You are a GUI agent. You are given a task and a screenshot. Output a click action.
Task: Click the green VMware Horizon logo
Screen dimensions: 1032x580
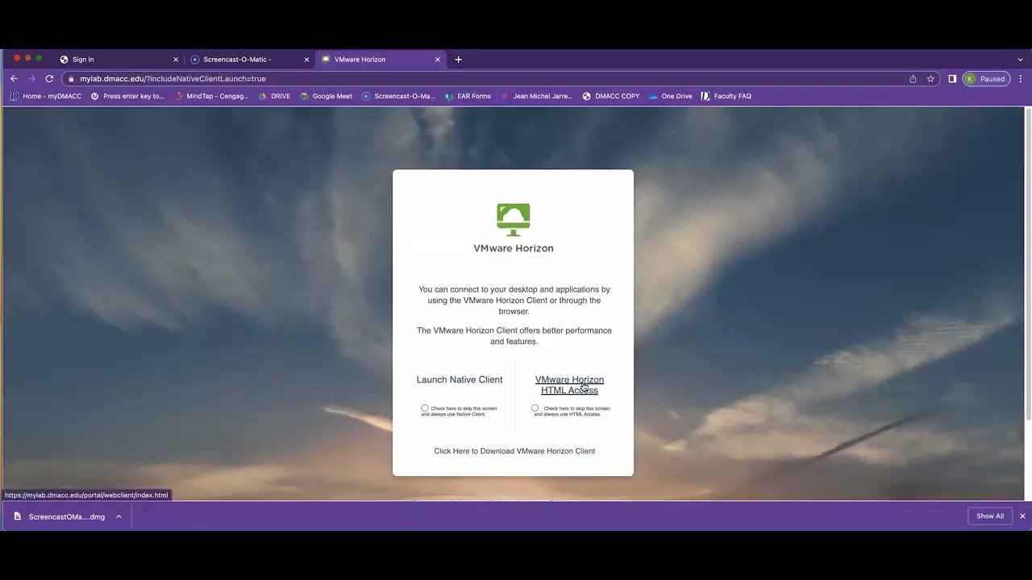coord(514,220)
